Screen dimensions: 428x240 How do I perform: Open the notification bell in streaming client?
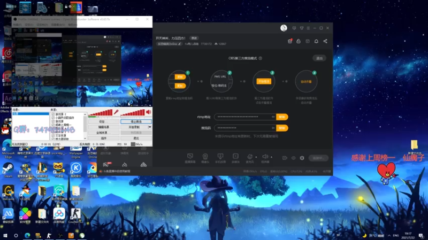click(x=316, y=41)
